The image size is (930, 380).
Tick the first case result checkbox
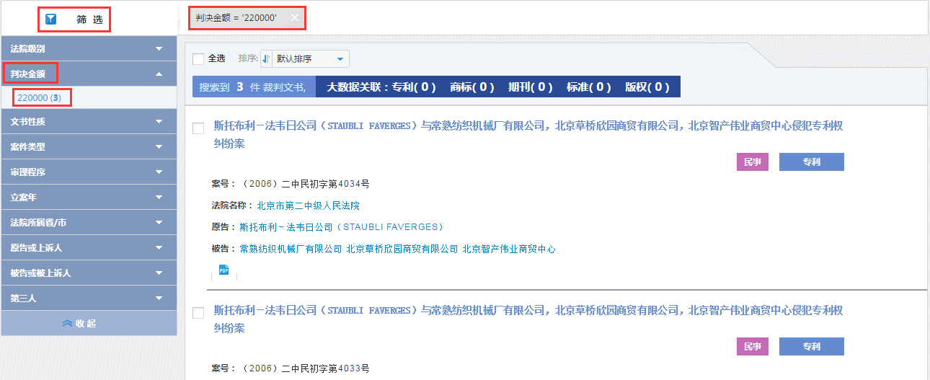198,128
